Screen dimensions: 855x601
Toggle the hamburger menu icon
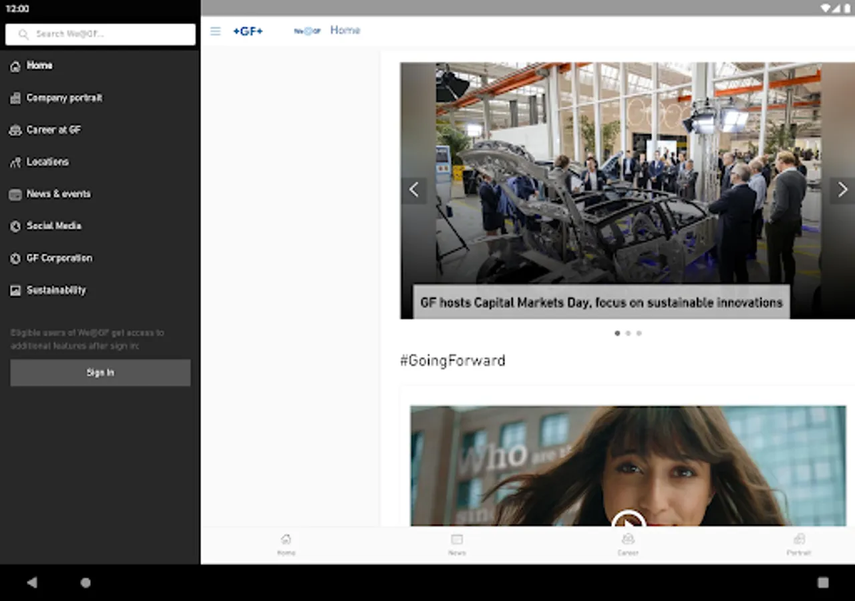pos(215,31)
